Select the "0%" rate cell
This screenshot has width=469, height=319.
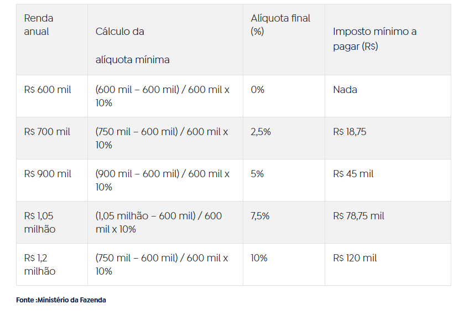pyautogui.click(x=257, y=90)
